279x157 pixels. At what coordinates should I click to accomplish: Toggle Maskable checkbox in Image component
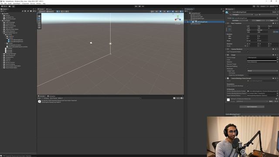(x=248, y=68)
